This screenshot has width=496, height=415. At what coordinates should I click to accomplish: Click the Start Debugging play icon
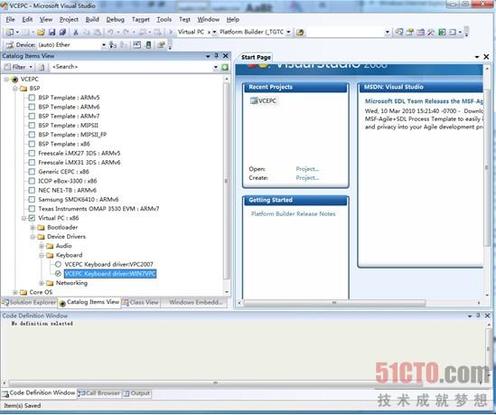click(171, 32)
